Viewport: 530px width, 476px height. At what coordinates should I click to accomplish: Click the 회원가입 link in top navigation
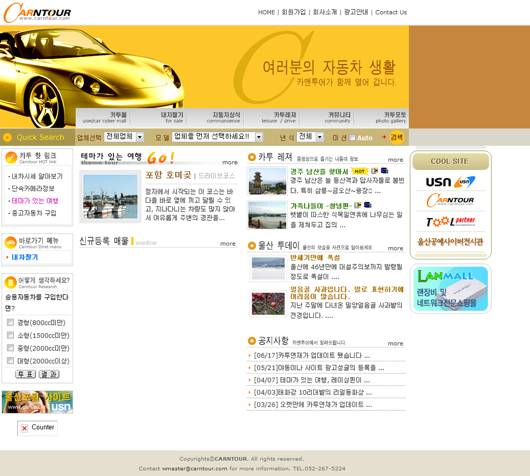294,12
